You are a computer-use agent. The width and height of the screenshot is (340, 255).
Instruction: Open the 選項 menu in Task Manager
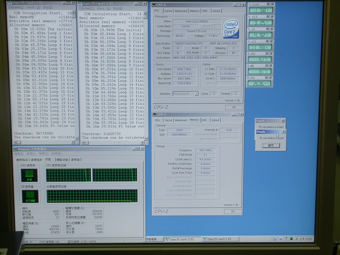[31, 154]
